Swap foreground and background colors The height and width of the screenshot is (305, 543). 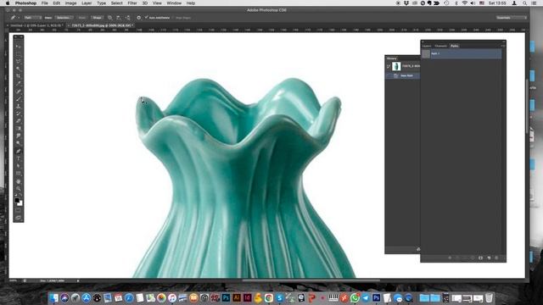click(20, 196)
